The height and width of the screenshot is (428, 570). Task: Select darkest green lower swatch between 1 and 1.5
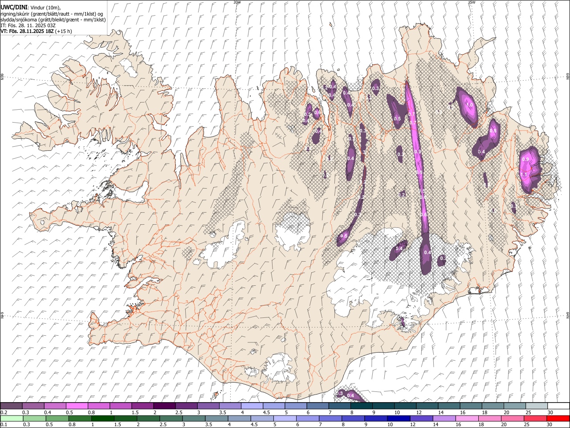click(x=103, y=418)
